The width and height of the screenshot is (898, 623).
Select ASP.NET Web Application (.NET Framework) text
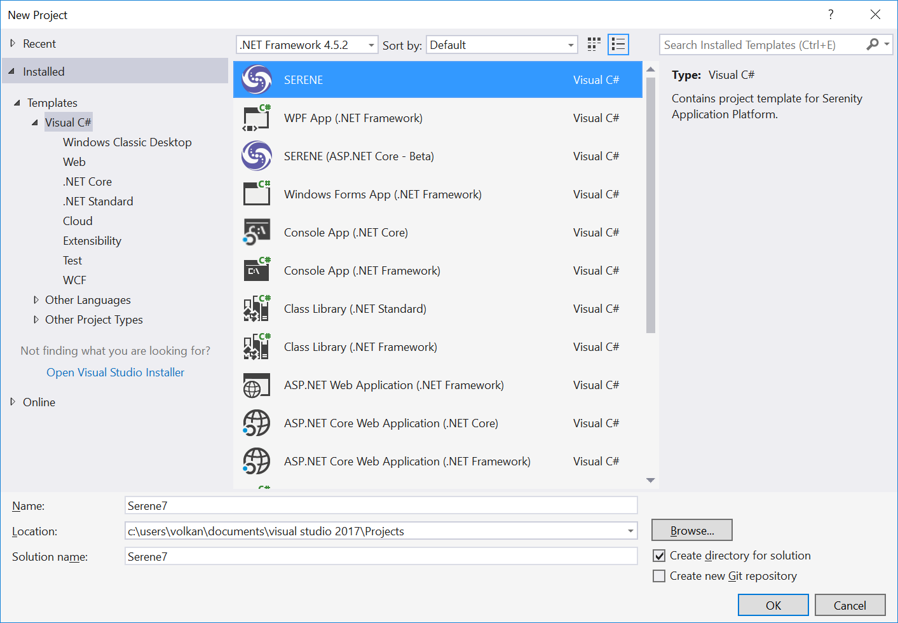click(394, 385)
